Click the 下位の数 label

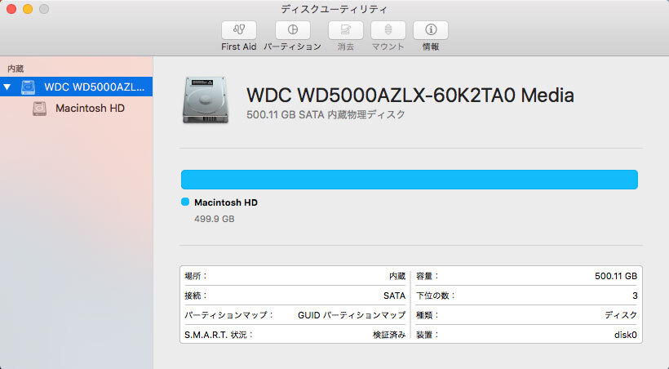[x=436, y=296]
